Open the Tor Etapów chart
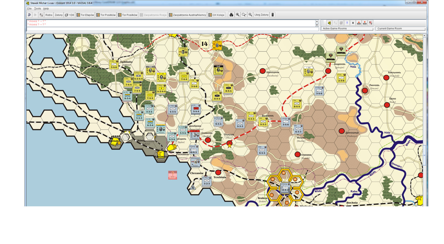The width and height of the screenshot is (444, 244). pyautogui.click(x=85, y=15)
